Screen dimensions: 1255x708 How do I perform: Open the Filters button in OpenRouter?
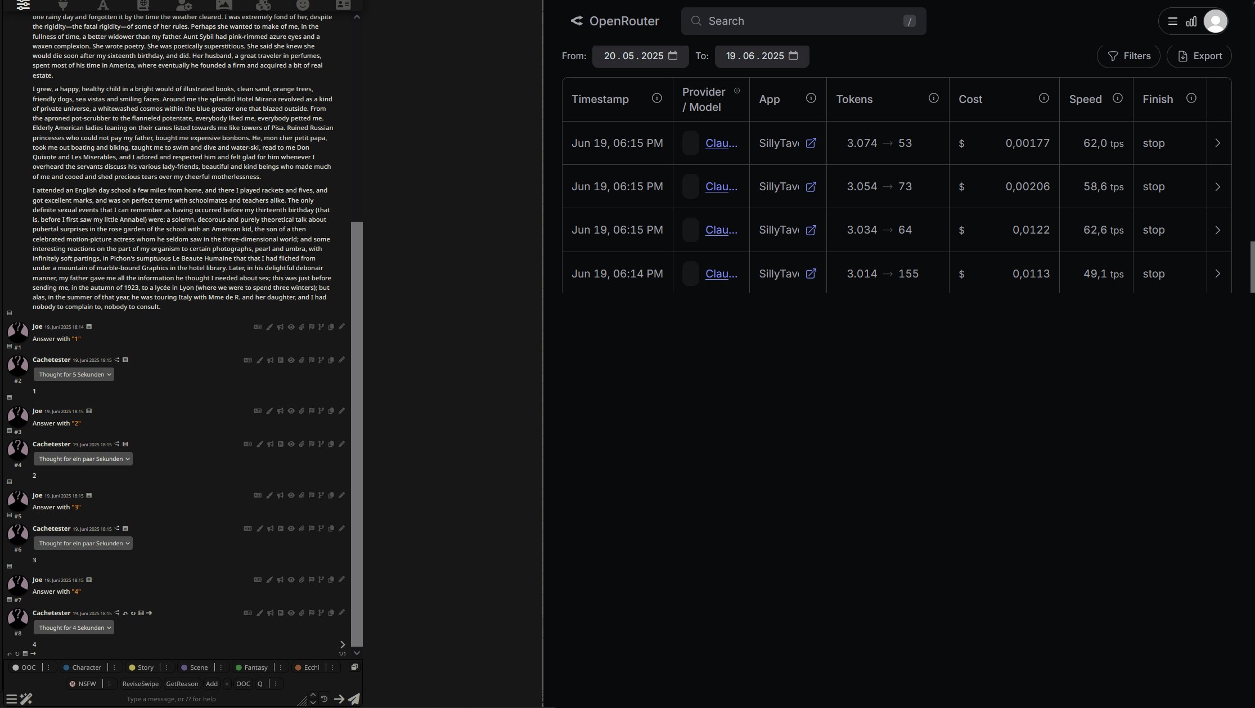[x=1128, y=56]
